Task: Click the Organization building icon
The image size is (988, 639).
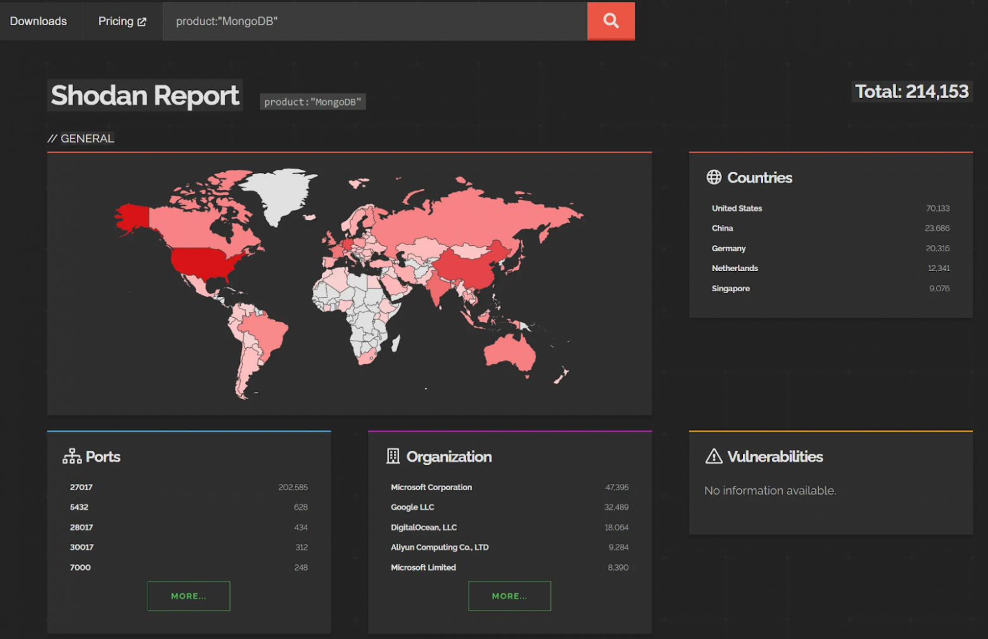Action: point(393,457)
